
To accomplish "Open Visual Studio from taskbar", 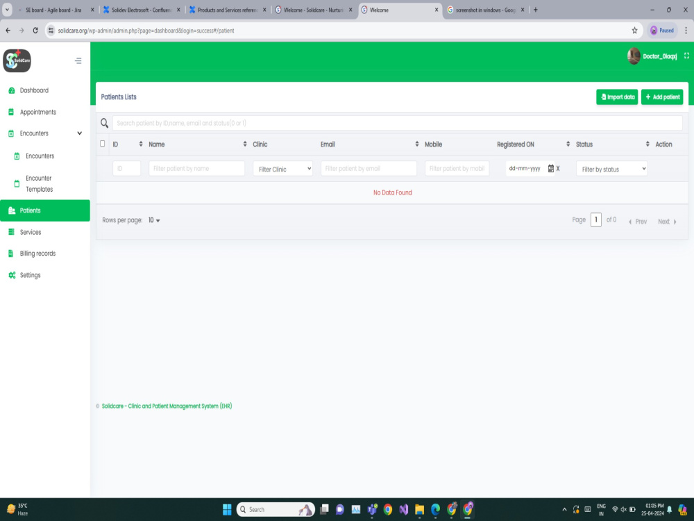I will click(404, 509).
